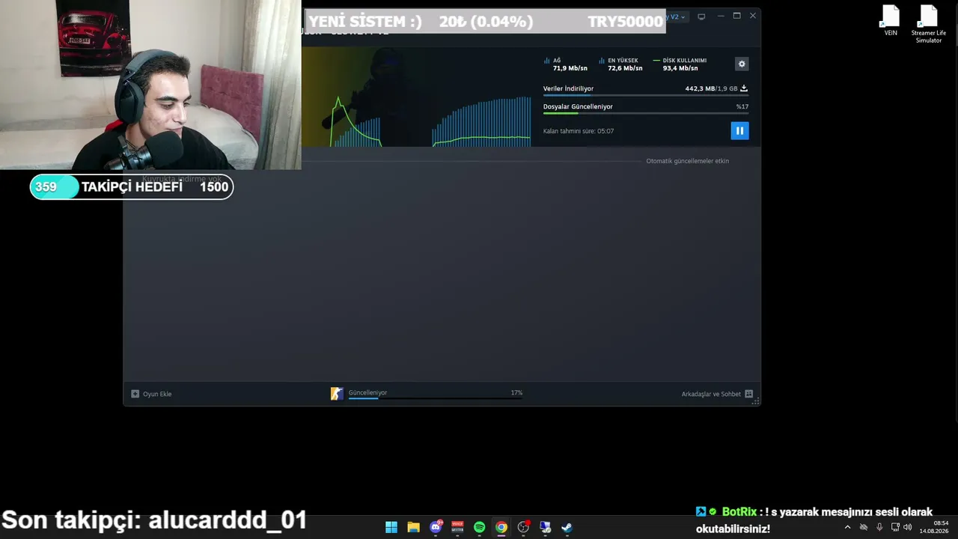958x539 pixels.
Task: Click the Dosyalar Güncelleniyor progress bar
Action: 645,113
